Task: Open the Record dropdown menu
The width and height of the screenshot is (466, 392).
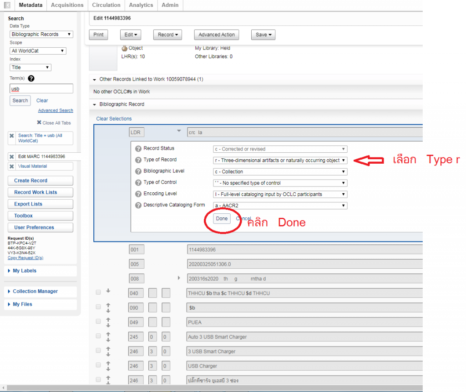Action: [167, 35]
